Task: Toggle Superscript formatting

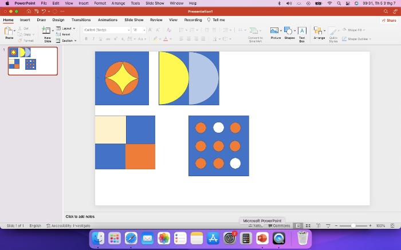Action: pos(116,39)
